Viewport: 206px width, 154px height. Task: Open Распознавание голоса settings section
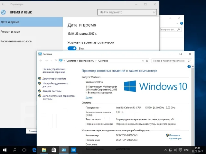tap(16, 41)
